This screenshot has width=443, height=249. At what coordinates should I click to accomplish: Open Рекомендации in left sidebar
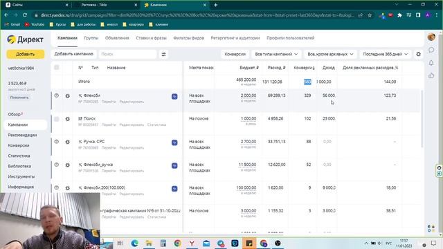[22, 135]
